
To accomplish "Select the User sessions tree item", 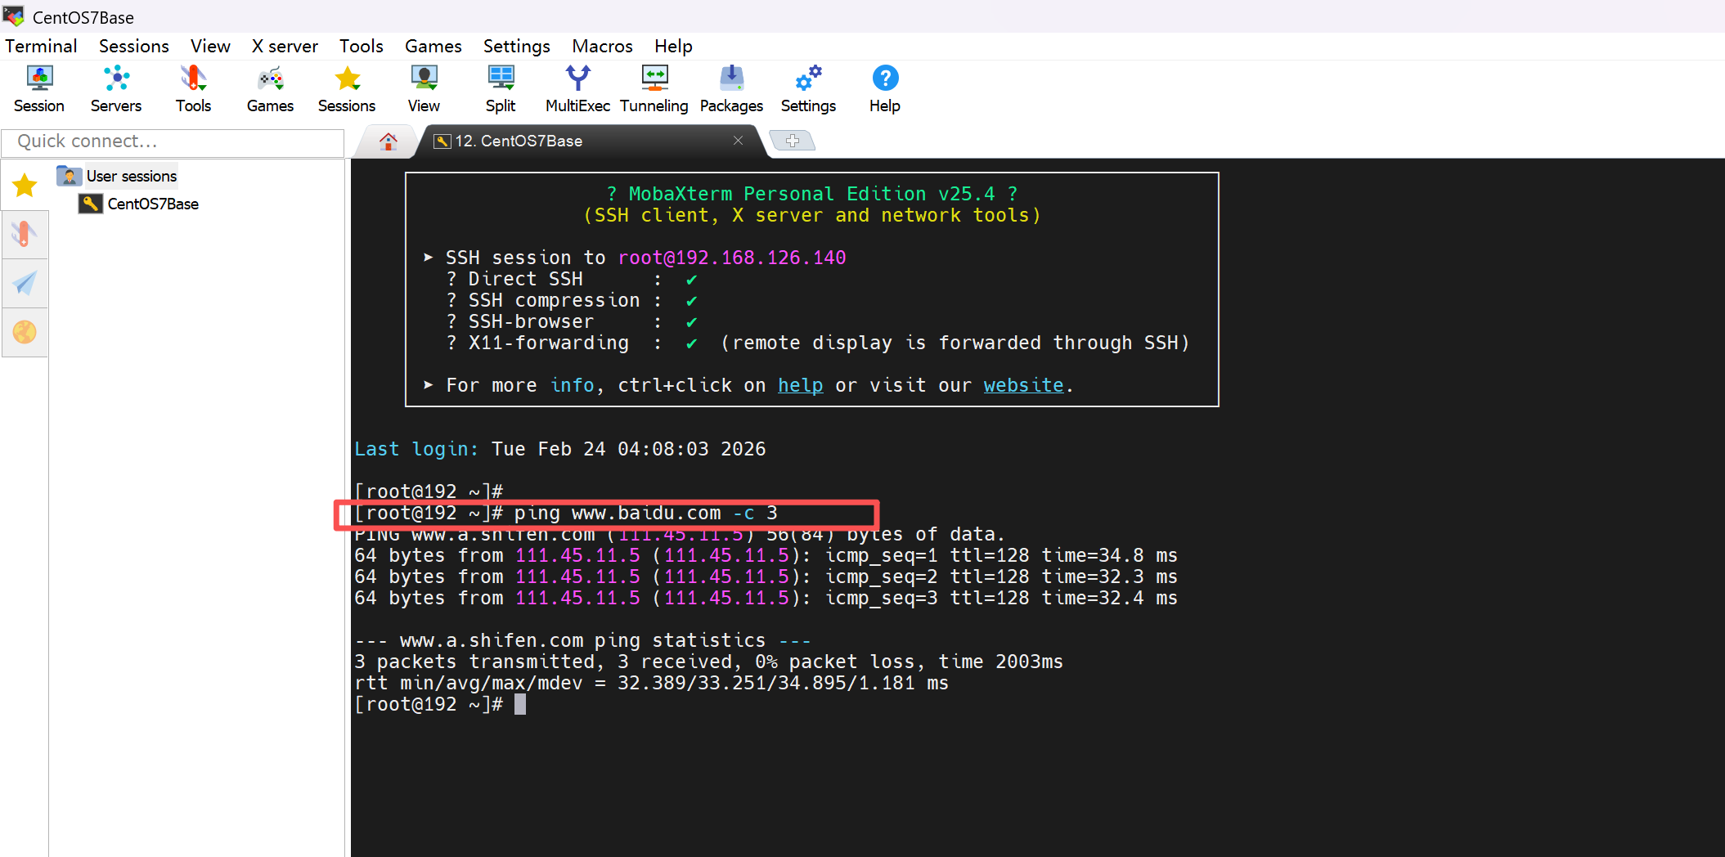I will pyautogui.click(x=132, y=176).
